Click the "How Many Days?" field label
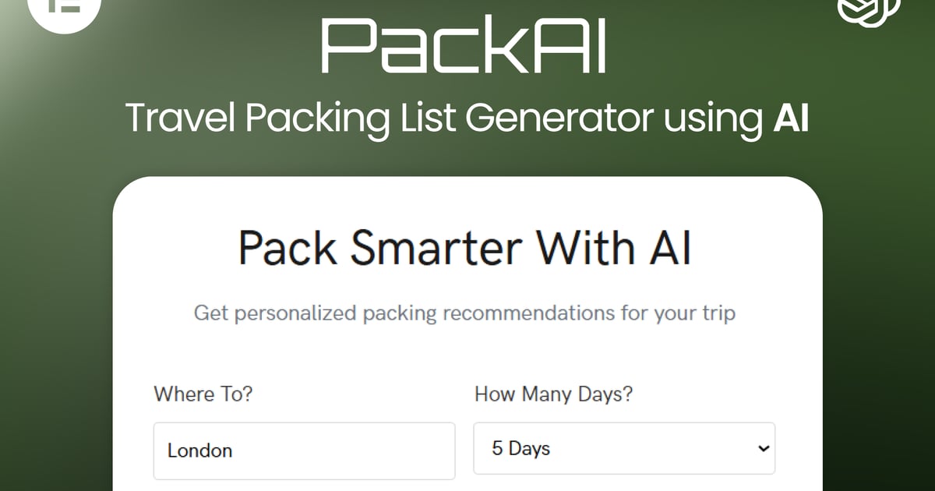The width and height of the screenshot is (935, 491). [553, 394]
